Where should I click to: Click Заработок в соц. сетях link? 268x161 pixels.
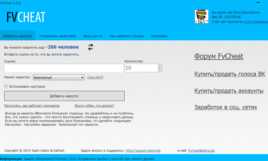pyautogui.click(x=226, y=107)
